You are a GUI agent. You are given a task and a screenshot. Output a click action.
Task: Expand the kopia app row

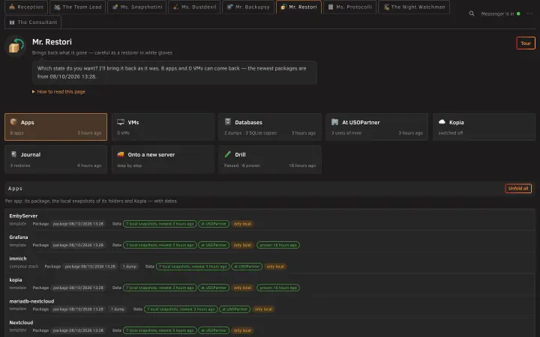[x=270, y=284]
